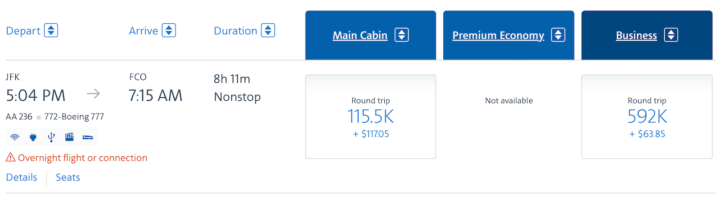Click the Premium Economy column heading
The width and height of the screenshot is (720, 199).
tap(498, 36)
